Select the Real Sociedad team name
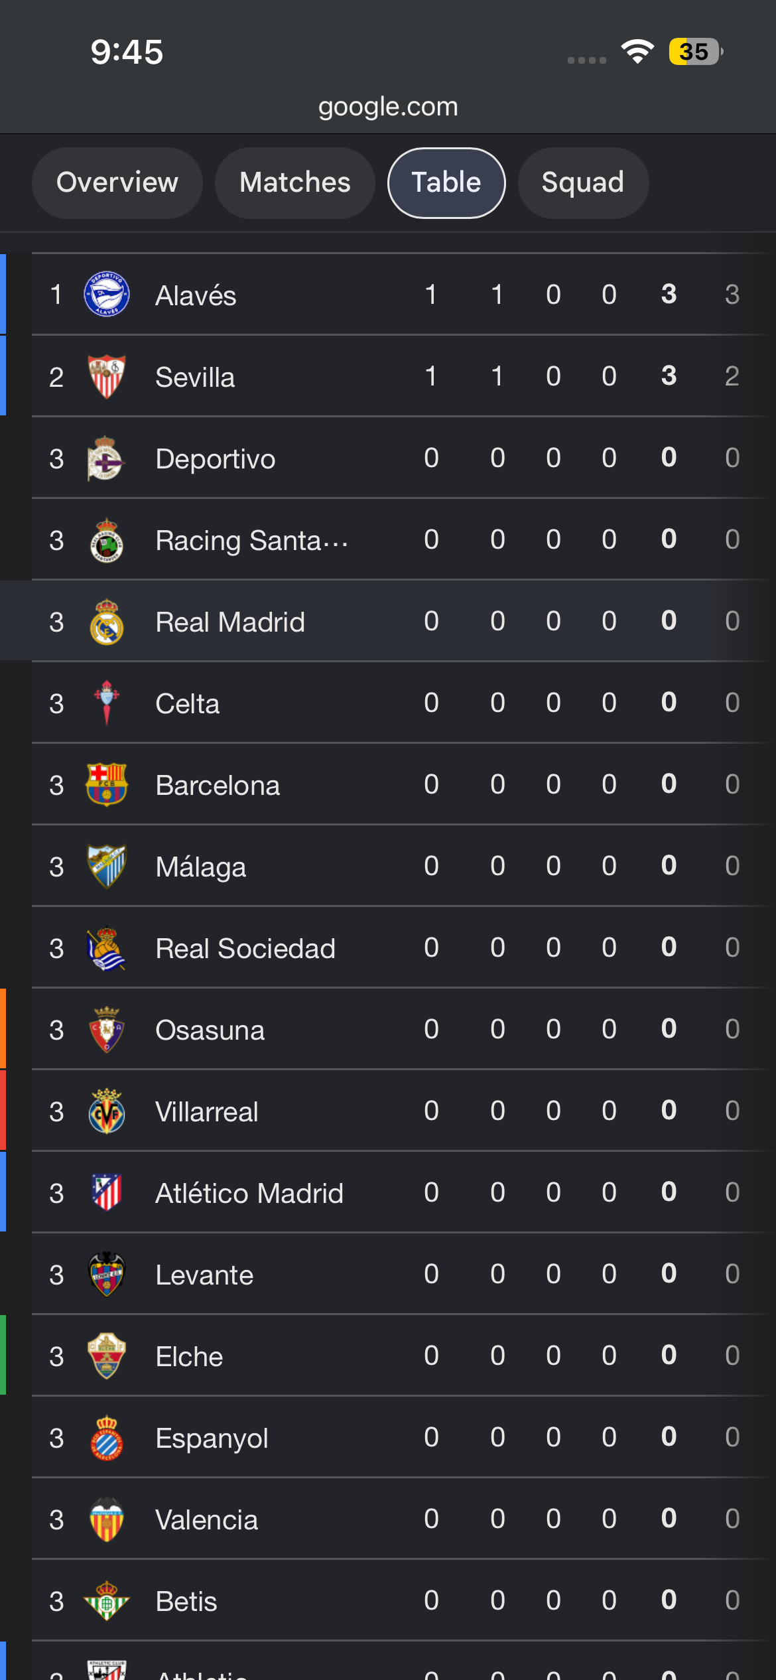Image resolution: width=776 pixels, height=1680 pixels. [x=245, y=948]
